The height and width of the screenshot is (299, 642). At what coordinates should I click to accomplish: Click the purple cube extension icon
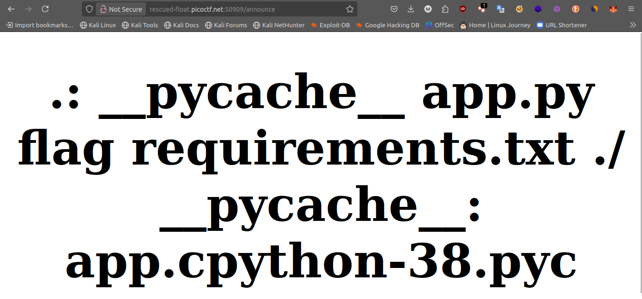click(x=557, y=9)
